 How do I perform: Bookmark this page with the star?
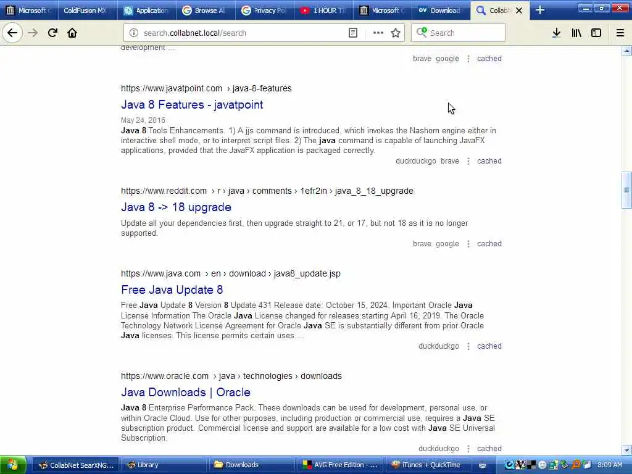[396, 33]
